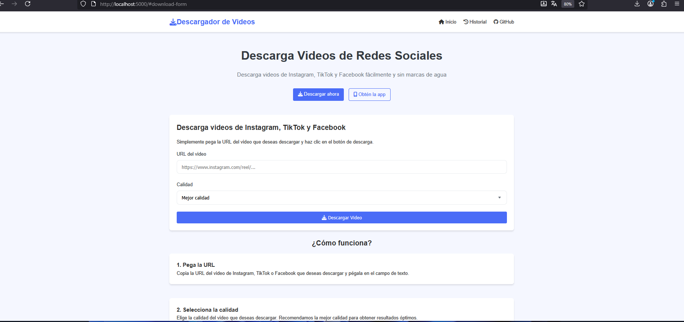Reset the 80% zoom indicator

click(x=568, y=4)
